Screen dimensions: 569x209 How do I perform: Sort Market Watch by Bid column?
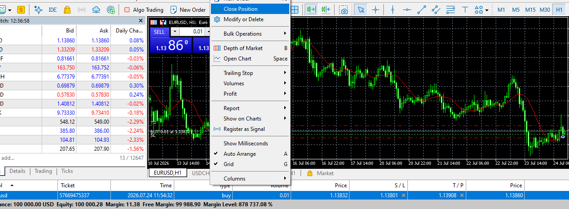pos(59,31)
